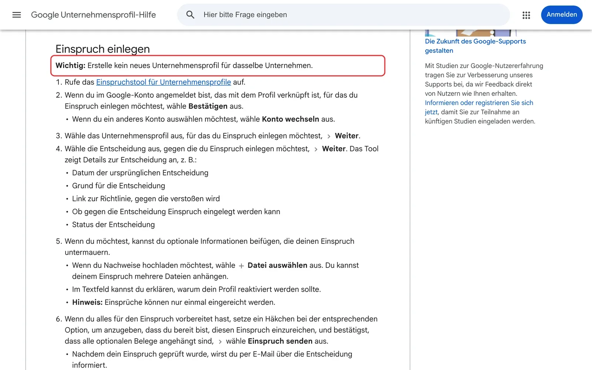Click 'Informieren oder registrieren Sie sich jetzt' link
Image resolution: width=592 pixels, height=370 pixels.
479,107
